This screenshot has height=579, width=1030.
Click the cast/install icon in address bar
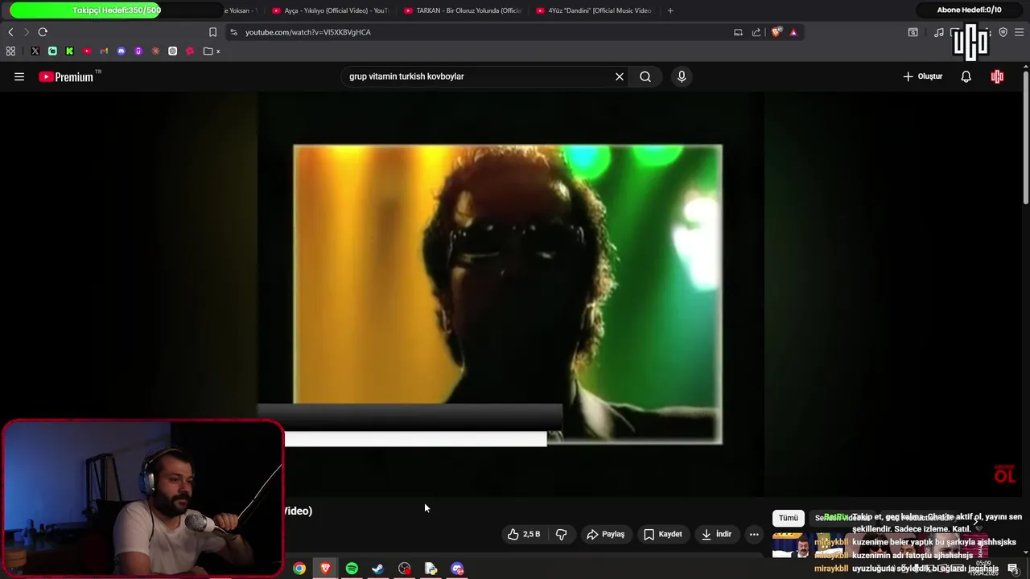(x=738, y=32)
